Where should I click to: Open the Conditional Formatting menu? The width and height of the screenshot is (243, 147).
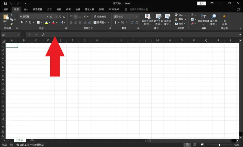click(x=147, y=19)
